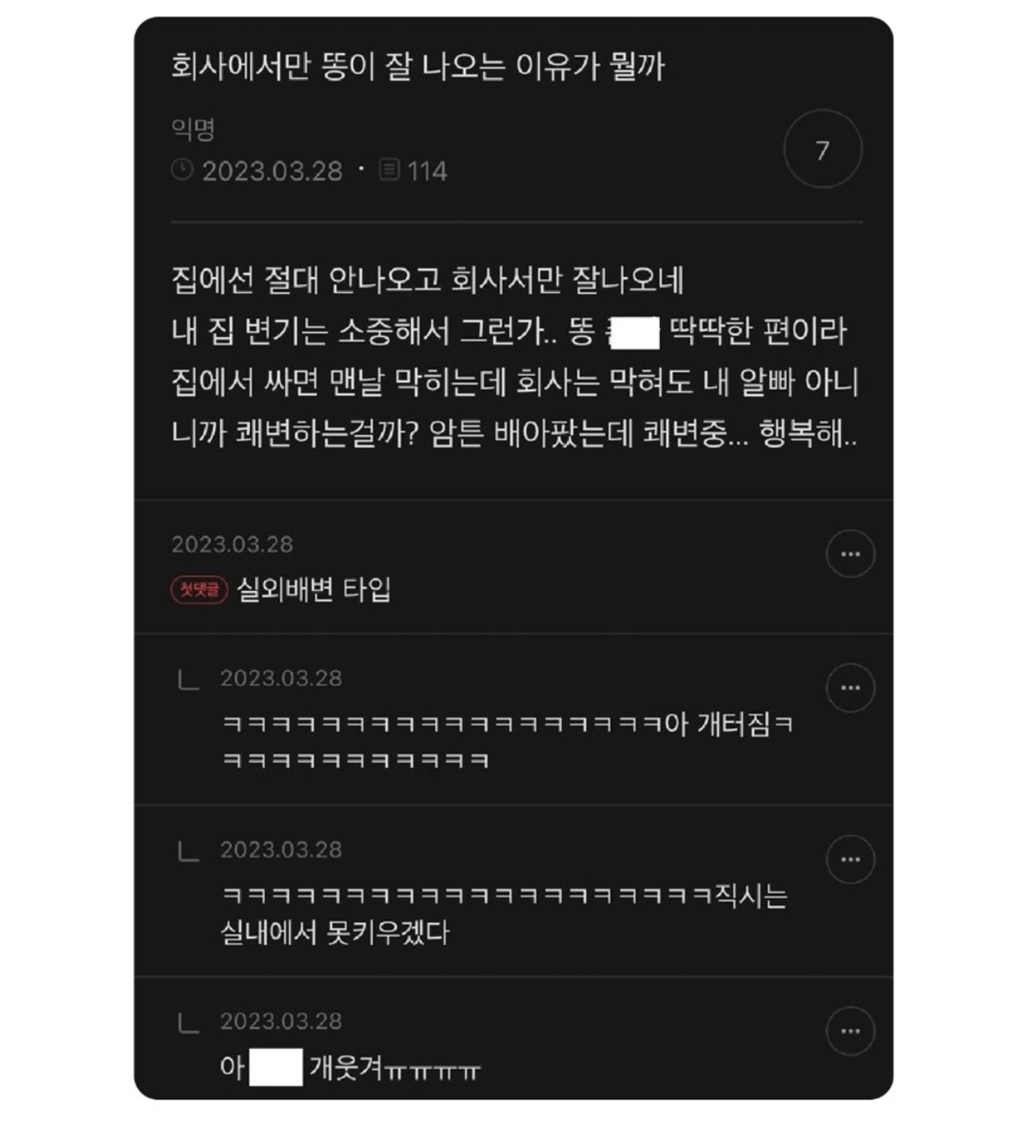Select the post title 회사에서만 똥이 잘 나오는 이유가 뭘까
This screenshot has height=1127, width=1027.
point(418,66)
